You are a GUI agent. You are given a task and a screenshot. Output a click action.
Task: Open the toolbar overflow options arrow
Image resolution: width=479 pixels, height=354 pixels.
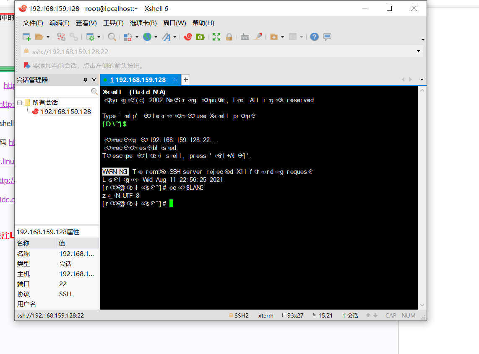tap(423, 40)
